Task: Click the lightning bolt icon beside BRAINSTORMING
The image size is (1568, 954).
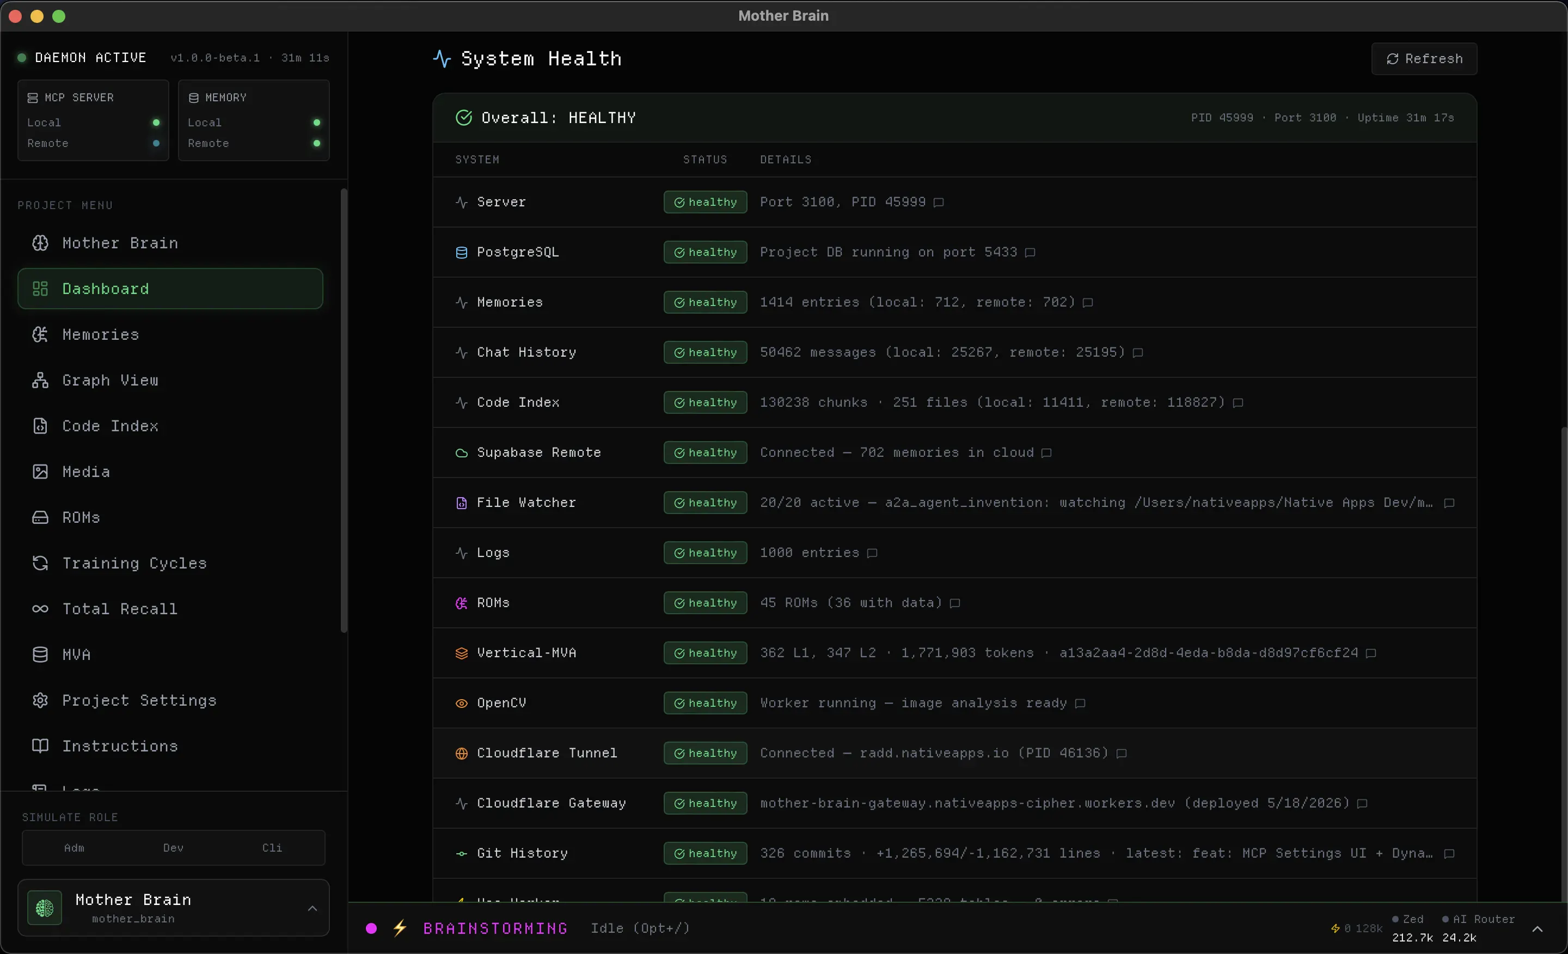Action: (x=400, y=928)
